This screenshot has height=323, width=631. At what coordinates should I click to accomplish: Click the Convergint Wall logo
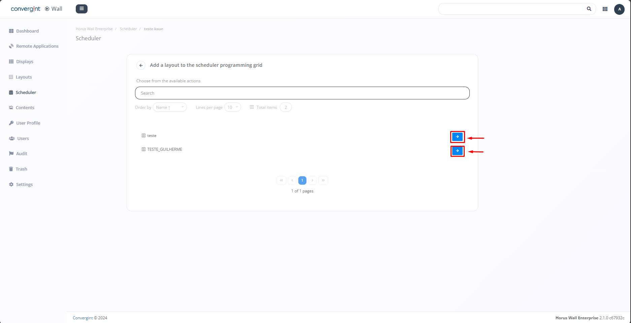coord(36,9)
